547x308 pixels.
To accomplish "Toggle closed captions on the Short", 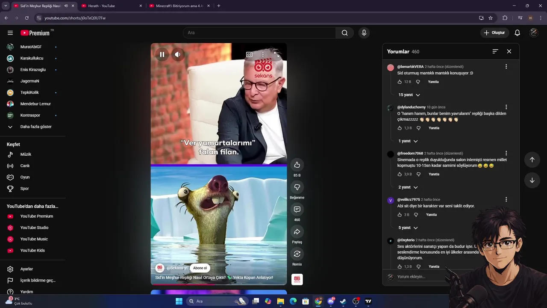I will tap(249, 54).
